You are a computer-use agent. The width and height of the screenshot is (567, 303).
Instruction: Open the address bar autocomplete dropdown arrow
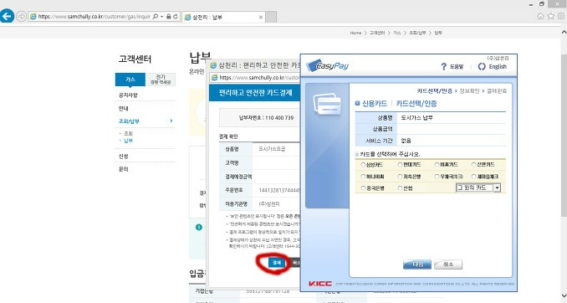click(x=161, y=17)
